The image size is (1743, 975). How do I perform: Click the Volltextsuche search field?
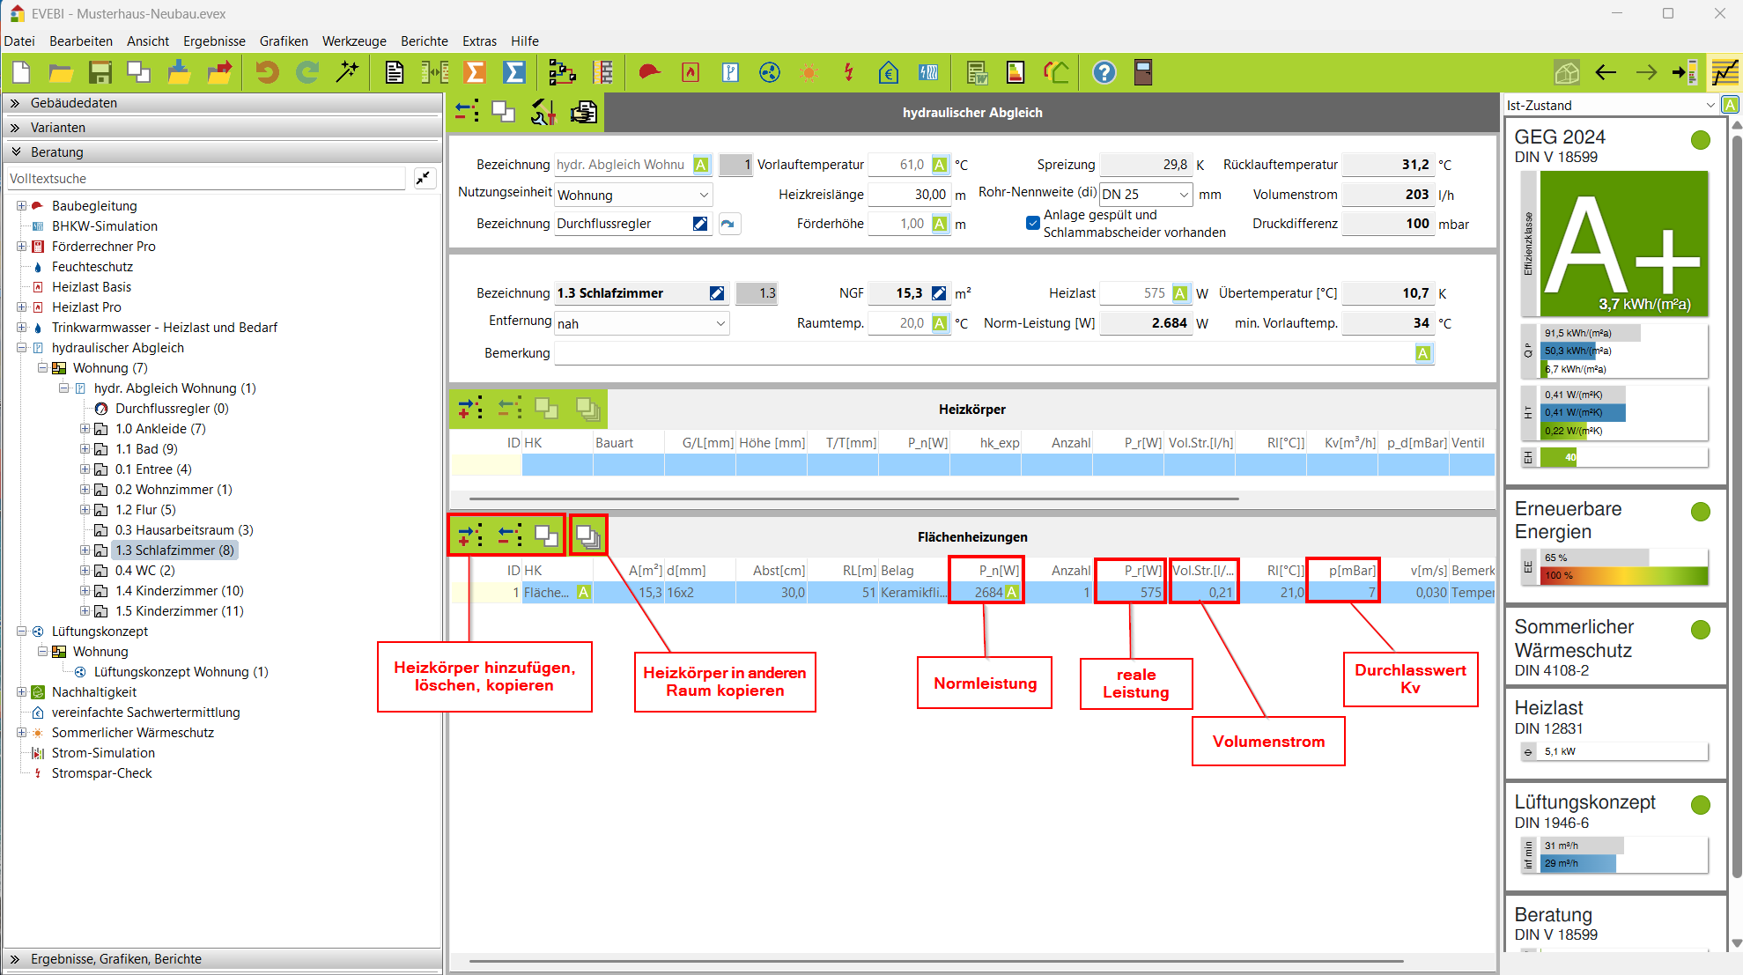206,179
